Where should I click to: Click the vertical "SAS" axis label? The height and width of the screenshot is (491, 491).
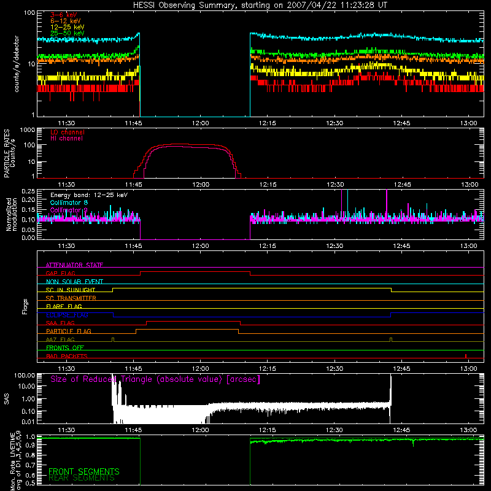point(7,399)
